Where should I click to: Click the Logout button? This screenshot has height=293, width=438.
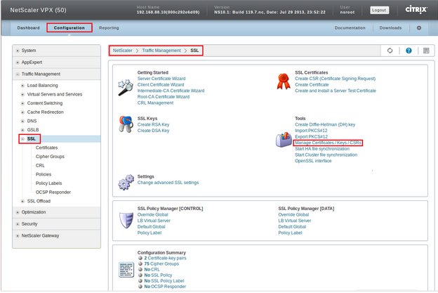pos(379,10)
